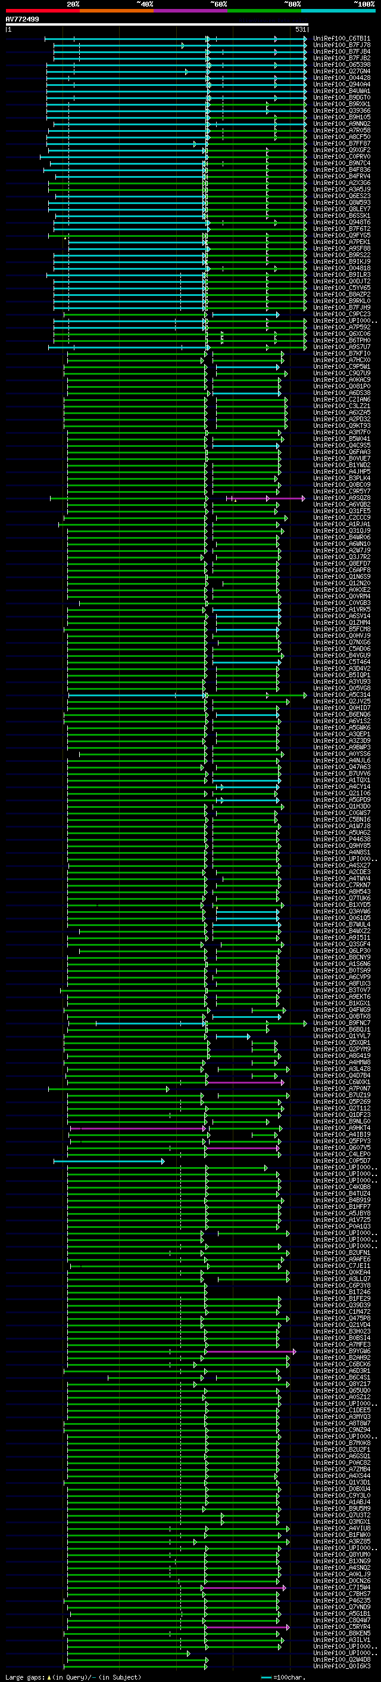Select the UniRef100_A7R058 row label
This screenshot has width=381, height=1682.
pos(342,131)
